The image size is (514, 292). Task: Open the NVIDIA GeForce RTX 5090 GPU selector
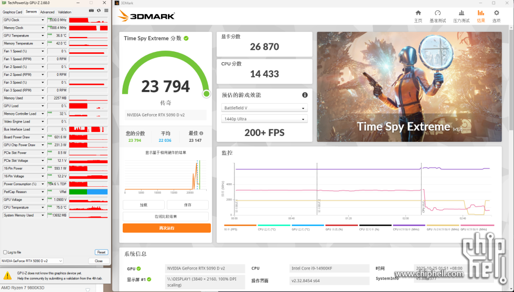click(x=32, y=261)
